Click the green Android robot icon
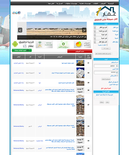This screenshot has height=155, width=129. (x=15, y=44)
